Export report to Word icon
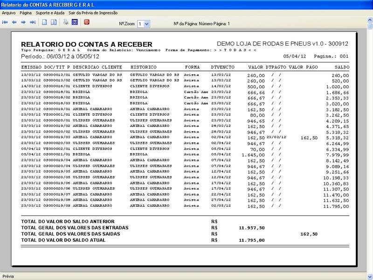The image size is (373, 280). point(75,22)
